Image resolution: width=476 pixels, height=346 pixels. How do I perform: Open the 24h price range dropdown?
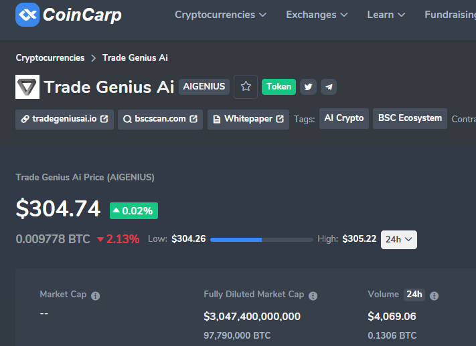[398, 240]
